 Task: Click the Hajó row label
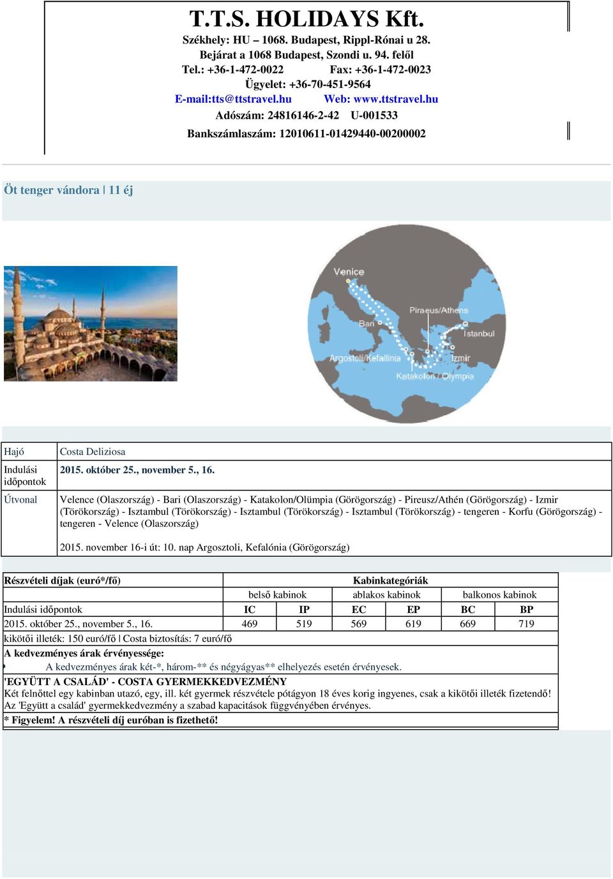[14, 452]
